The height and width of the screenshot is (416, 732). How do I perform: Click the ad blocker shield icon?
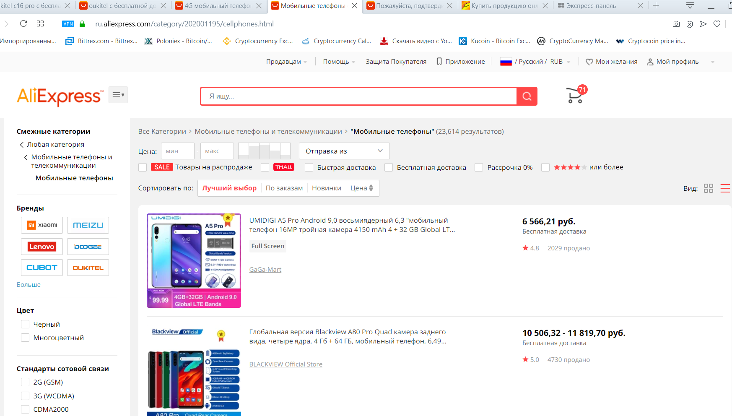[690, 24]
